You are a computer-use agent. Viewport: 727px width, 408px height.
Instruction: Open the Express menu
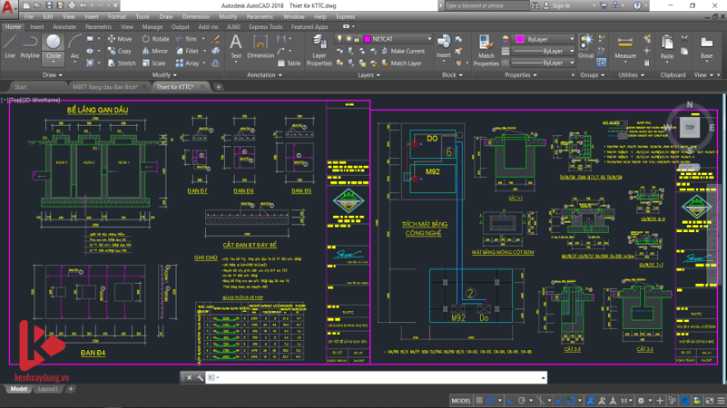345,16
